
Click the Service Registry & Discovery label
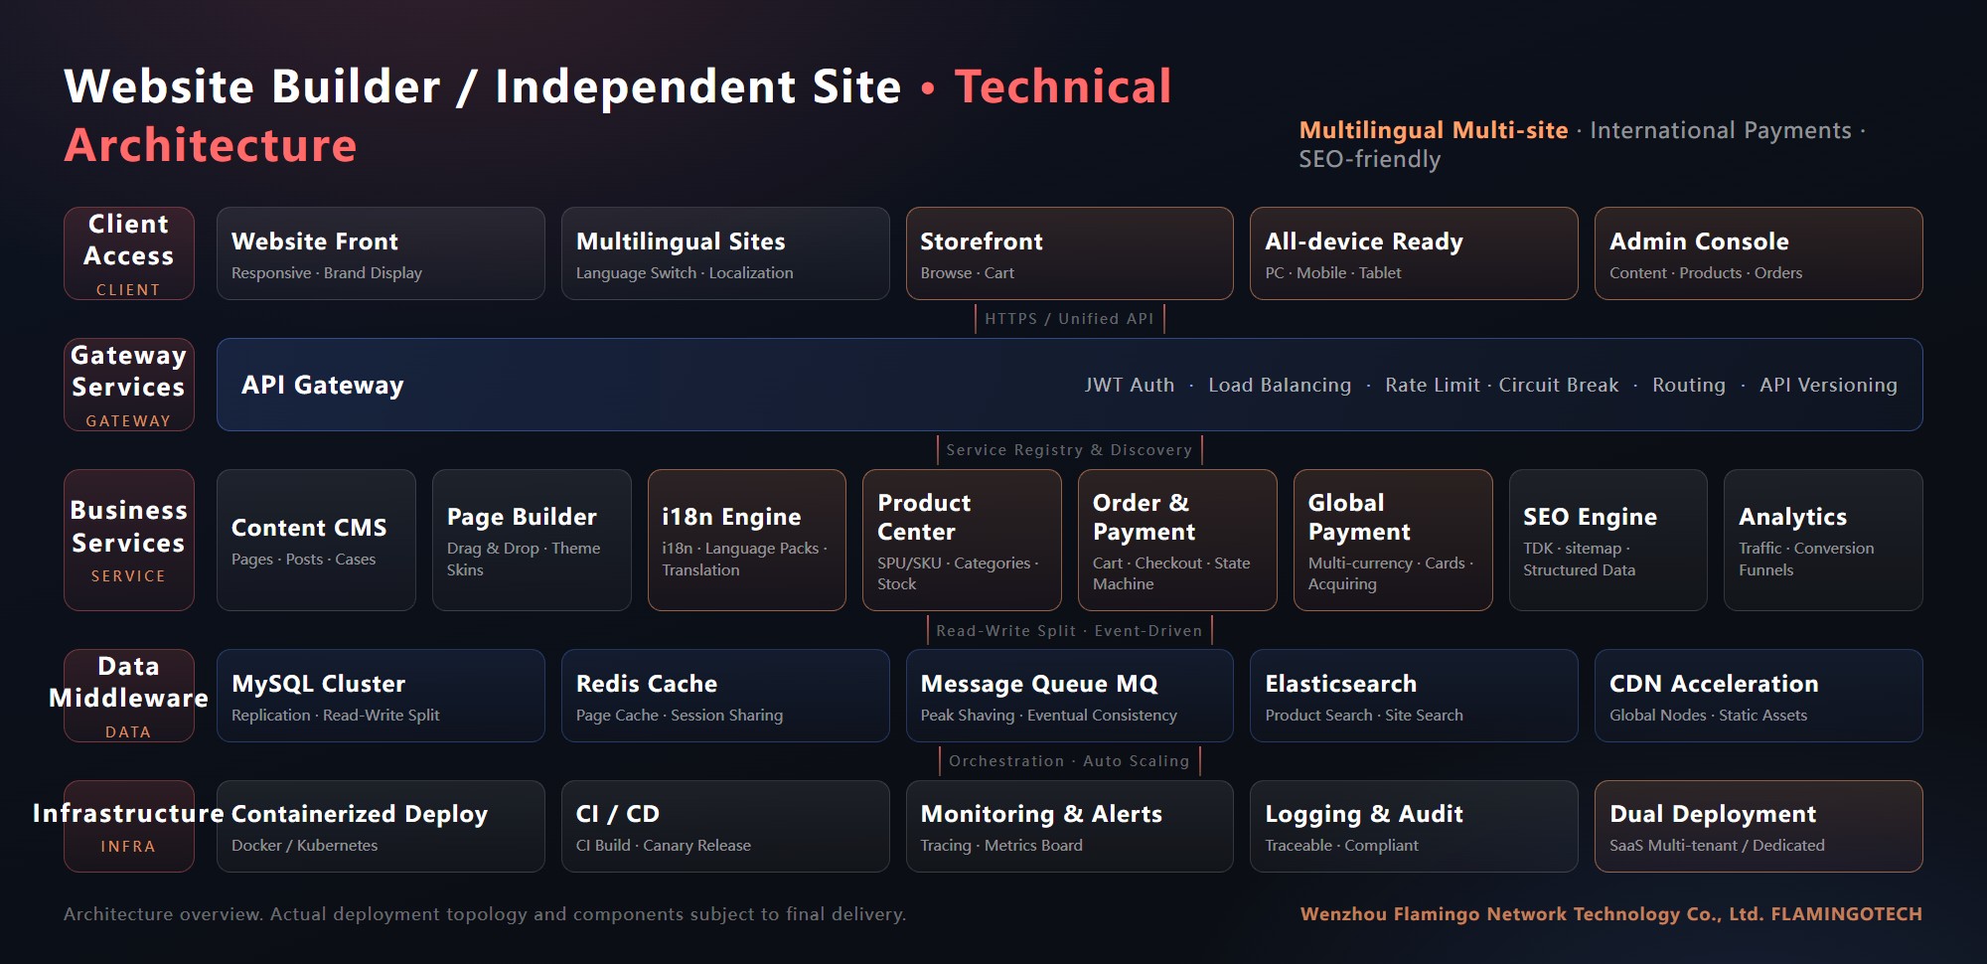(x=1069, y=450)
